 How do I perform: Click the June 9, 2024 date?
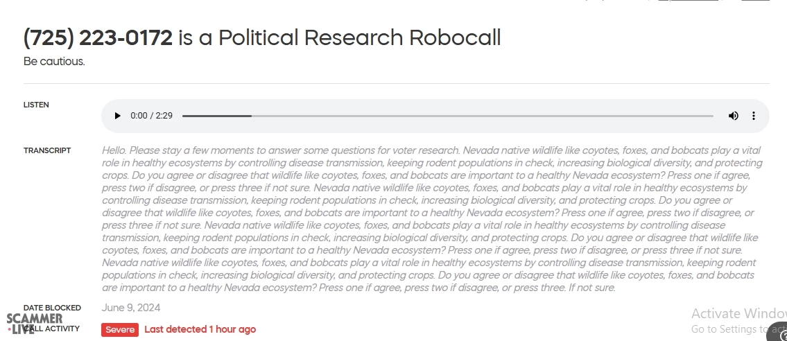click(x=131, y=308)
